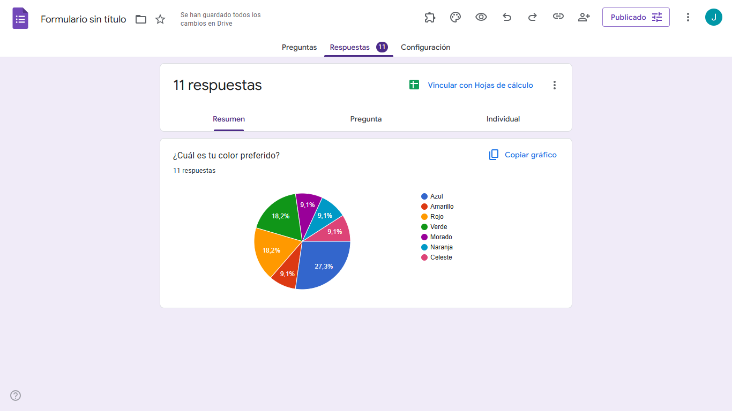The height and width of the screenshot is (411, 732).
Task: Click the Amarillo legend color dot
Action: (424, 207)
